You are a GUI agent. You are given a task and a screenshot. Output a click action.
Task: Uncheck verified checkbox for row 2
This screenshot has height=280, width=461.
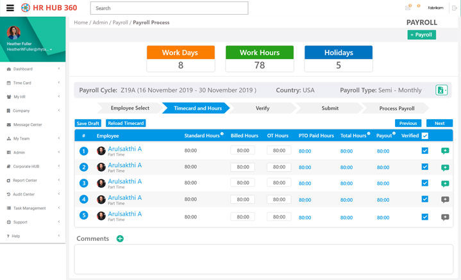[x=425, y=167]
